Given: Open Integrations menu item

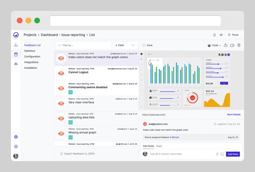Looking at the screenshot, I should (31, 62).
